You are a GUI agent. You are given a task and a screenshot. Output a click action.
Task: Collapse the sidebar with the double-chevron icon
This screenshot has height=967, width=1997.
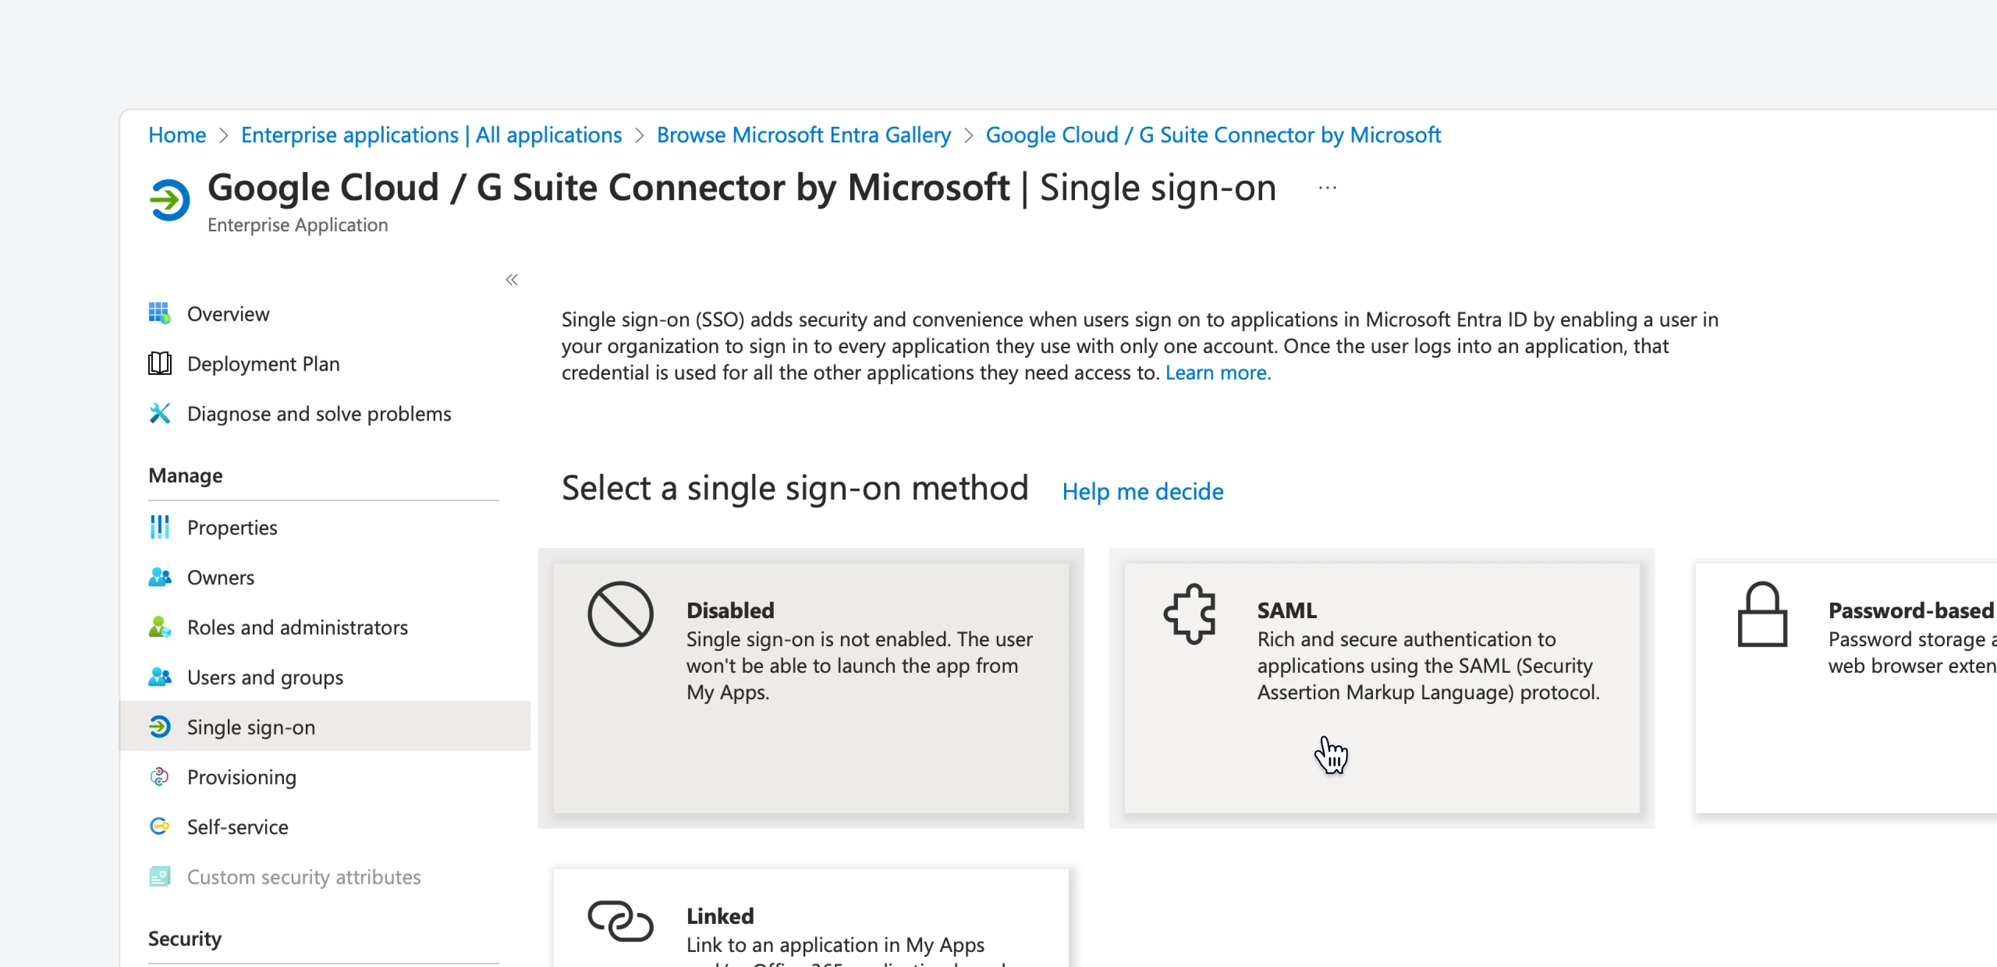[x=512, y=280]
